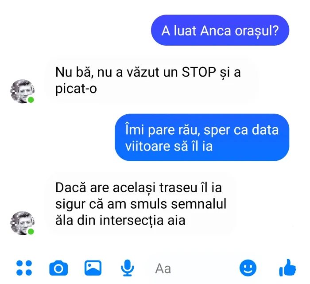Click the green online dot on the upper avatar
This screenshot has width=310, height=284.
point(31,100)
